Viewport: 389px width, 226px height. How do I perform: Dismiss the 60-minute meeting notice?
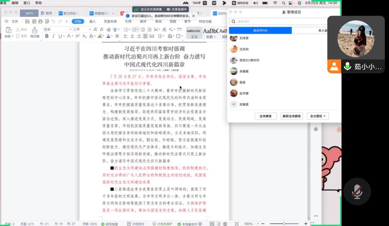pos(193,16)
